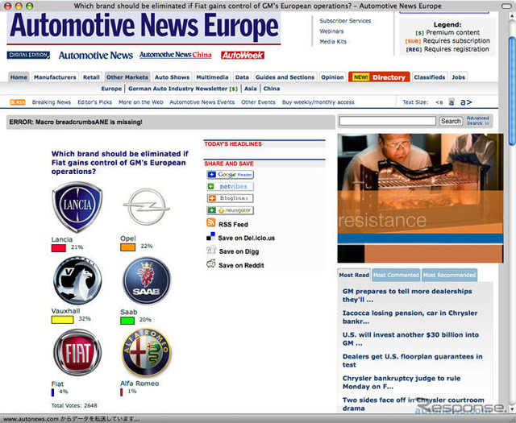Click the Digg save icon
The image size is (516, 423).
[211, 251]
